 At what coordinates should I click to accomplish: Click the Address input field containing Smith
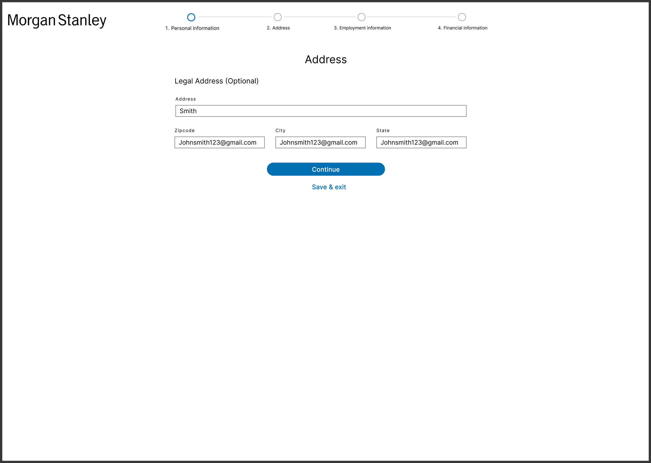321,111
